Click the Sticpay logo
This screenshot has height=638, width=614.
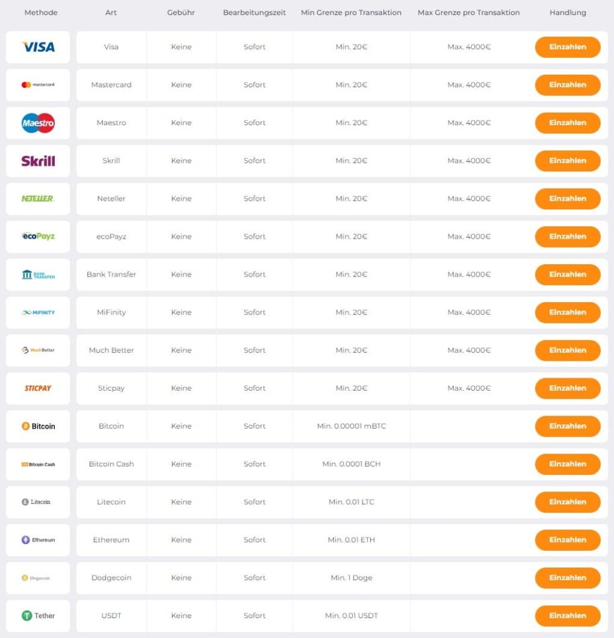[x=38, y=388]
